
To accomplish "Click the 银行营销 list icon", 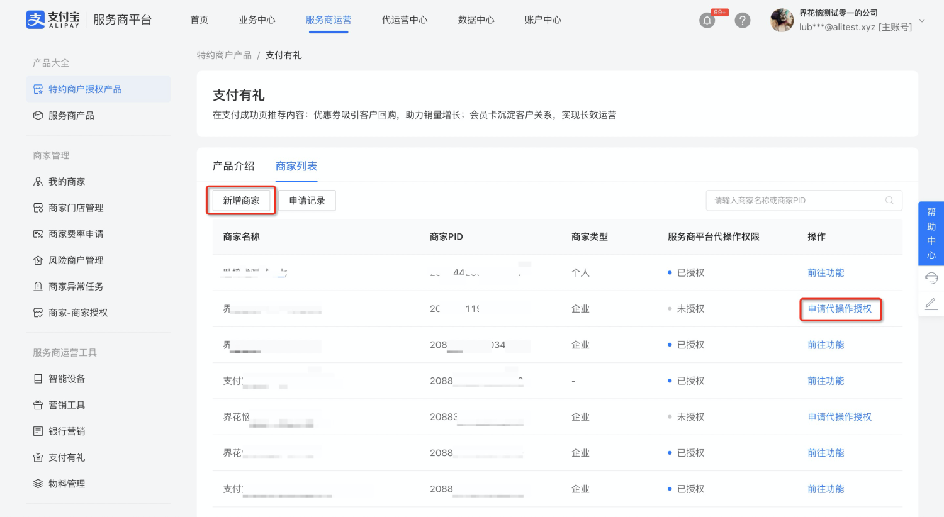I will (38, 431).
